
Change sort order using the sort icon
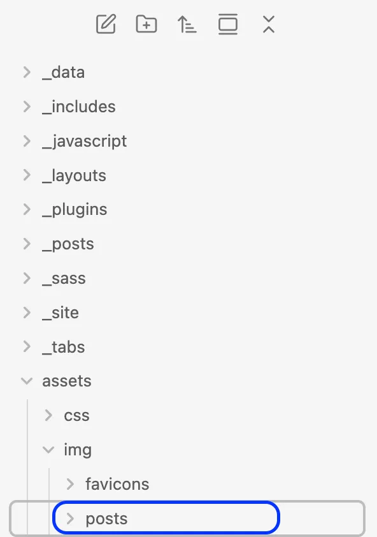tap(187, 25)
